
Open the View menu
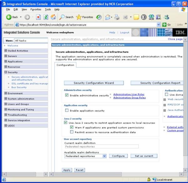[x=24, y=9]
